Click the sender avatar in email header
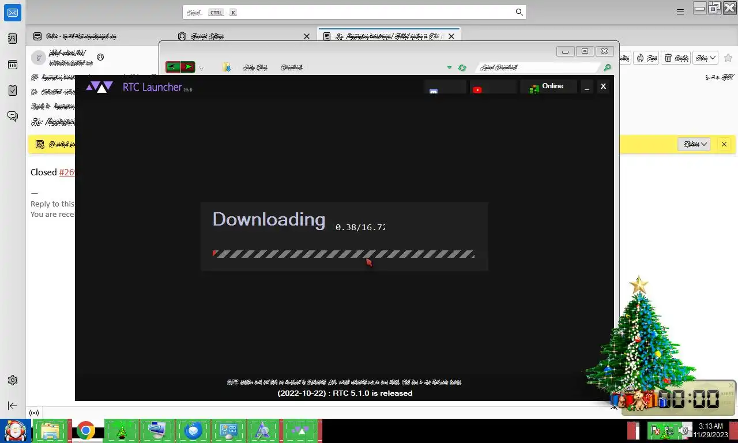The image size is (738, 443). (x=38, y=57)
